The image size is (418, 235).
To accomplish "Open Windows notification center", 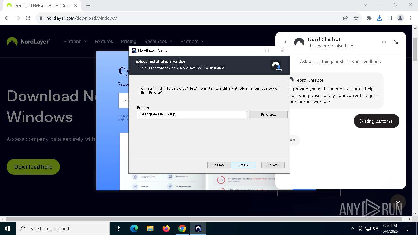I will coord(407,228).
